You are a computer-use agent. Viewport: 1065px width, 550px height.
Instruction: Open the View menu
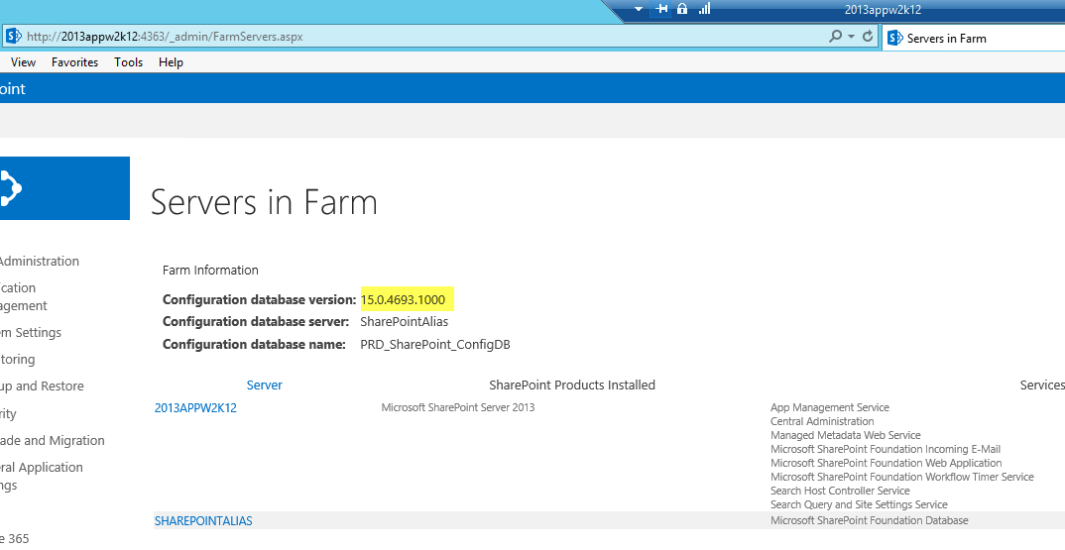tap(23, 61)
